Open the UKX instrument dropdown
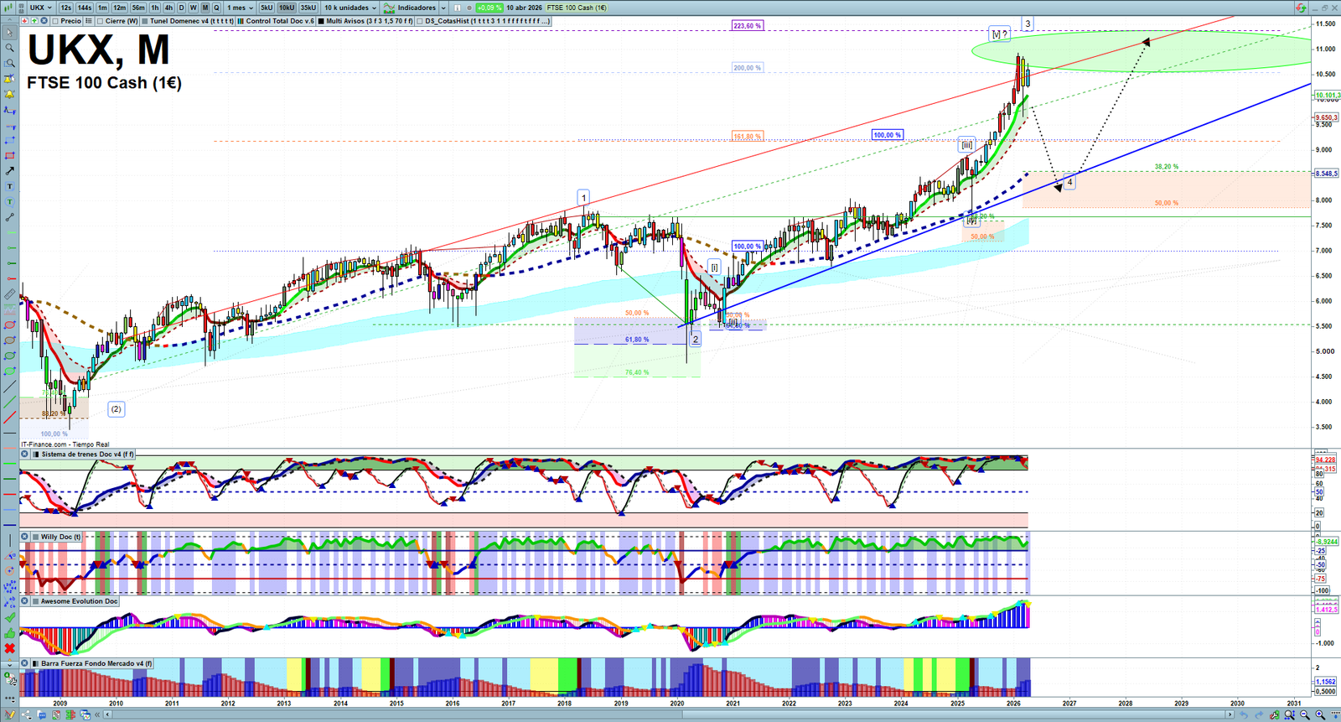This screenshot has height=722, width=1341. pyautogui.click(x=41, y=8)
